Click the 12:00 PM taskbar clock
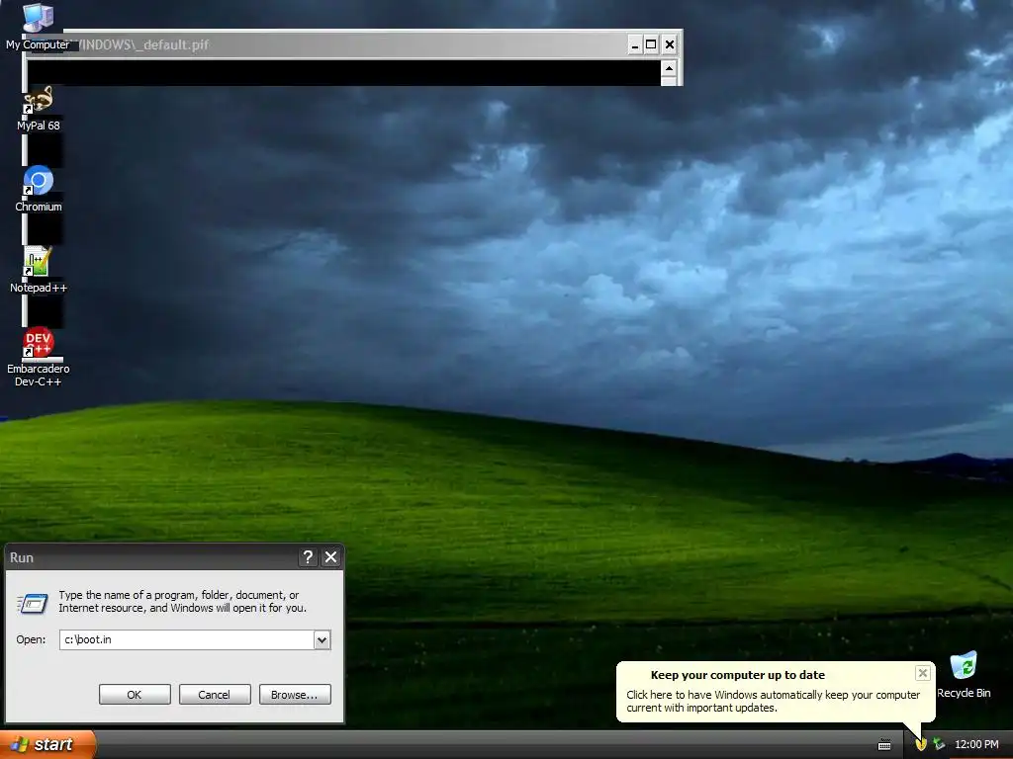 click(x=976, y=744)
